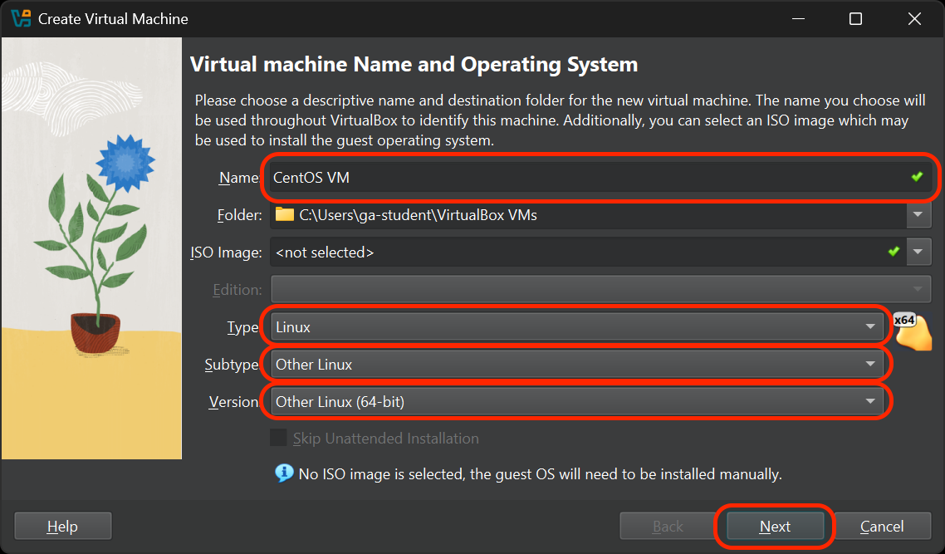The width and height of the screenshot is (945, 554).
Task: Click the green checkmark on the ISO Image field
Action: click(x=894, y=252)
